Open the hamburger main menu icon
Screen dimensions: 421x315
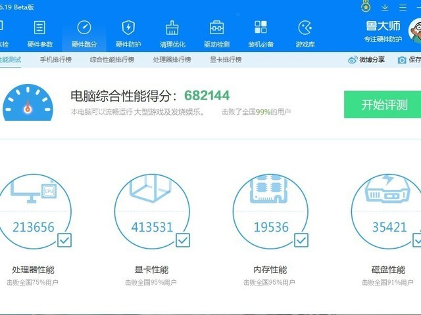click(x=403, y=7)
